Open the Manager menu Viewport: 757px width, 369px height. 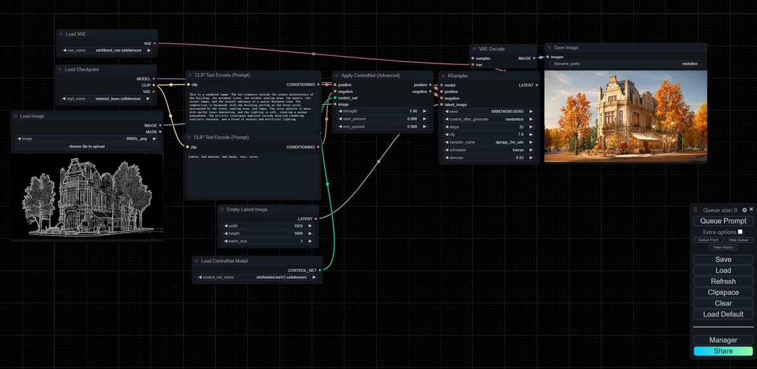723,340
